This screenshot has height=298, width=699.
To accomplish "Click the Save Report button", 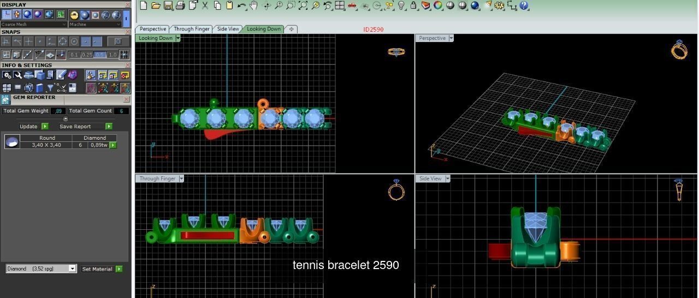I will [85, 126].
